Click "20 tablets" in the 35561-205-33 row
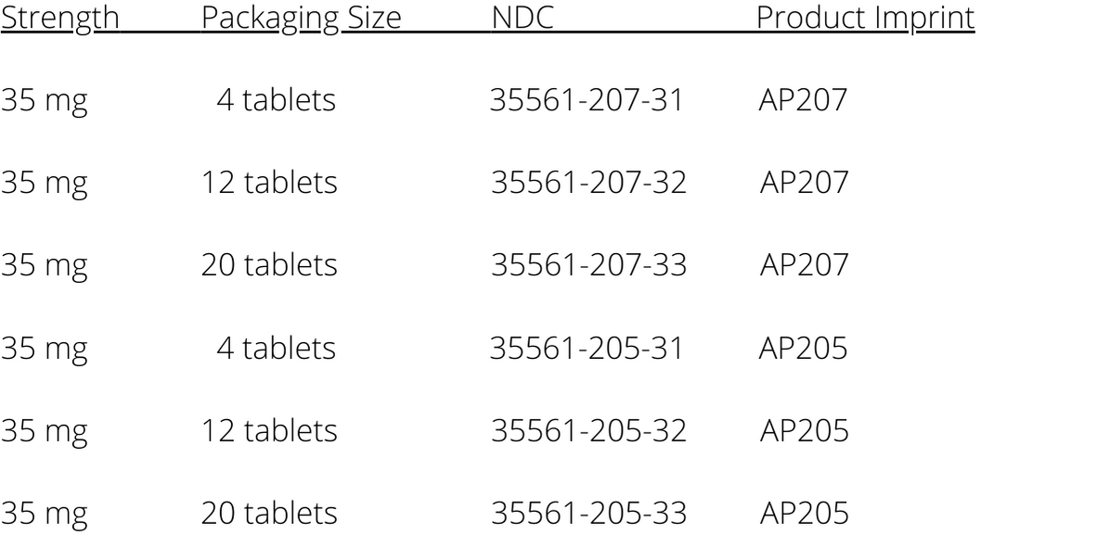 270,514
